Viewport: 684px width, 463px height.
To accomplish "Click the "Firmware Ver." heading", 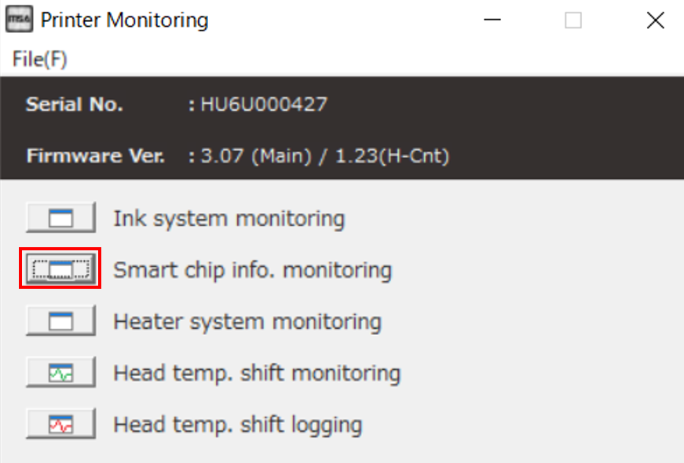I will (x=96, y=156).
